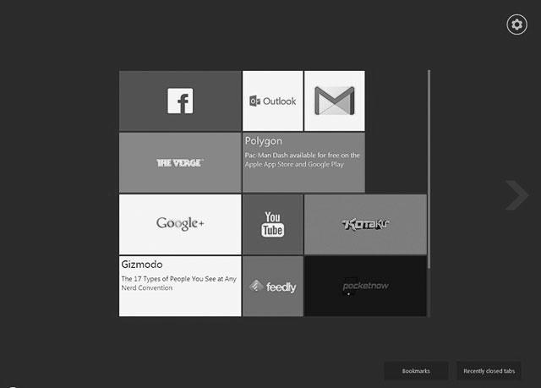This screenshot has width=541, height=388.
Task: Open the Nerd Convention article headline
Action: (x=178, y=282)
